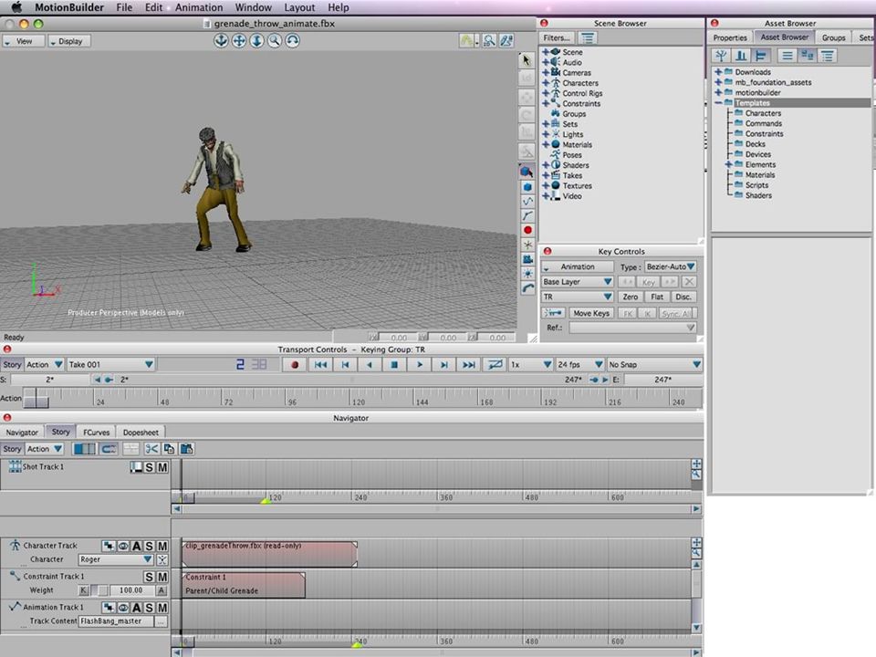Open the Take 001 dropdown
This screenshot has width=876, height=657.
(110, 365)
